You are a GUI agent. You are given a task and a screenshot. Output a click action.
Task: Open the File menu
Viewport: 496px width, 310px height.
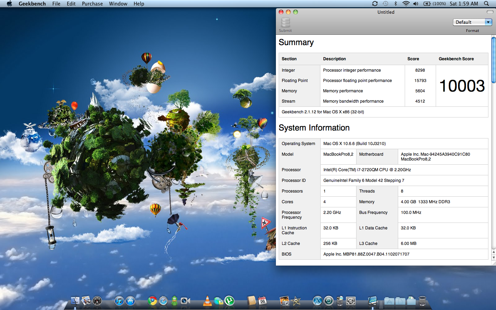(x=56, y=3)
